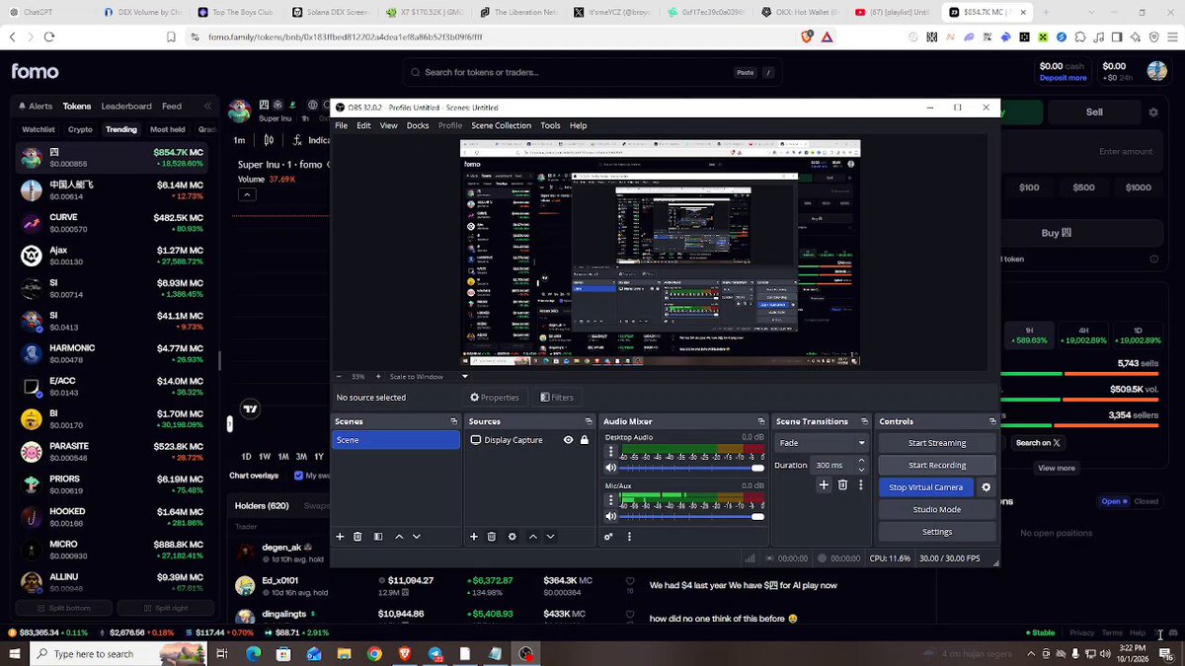This screenshot has width=1185, height=666.
Task: Open the Docks menu in OBS
Action: 418,125
